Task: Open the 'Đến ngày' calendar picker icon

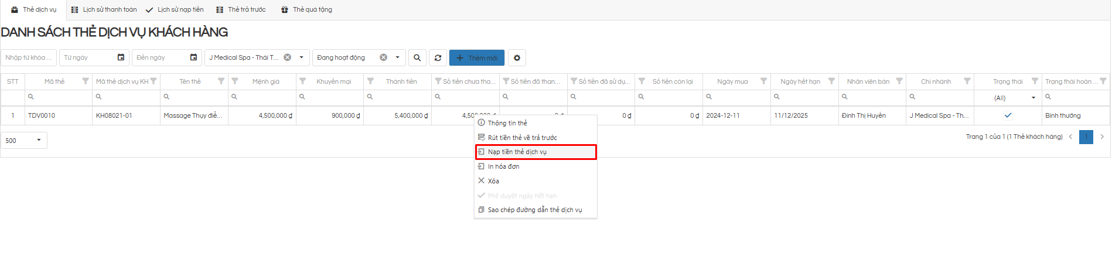Action: click(193, 57)
